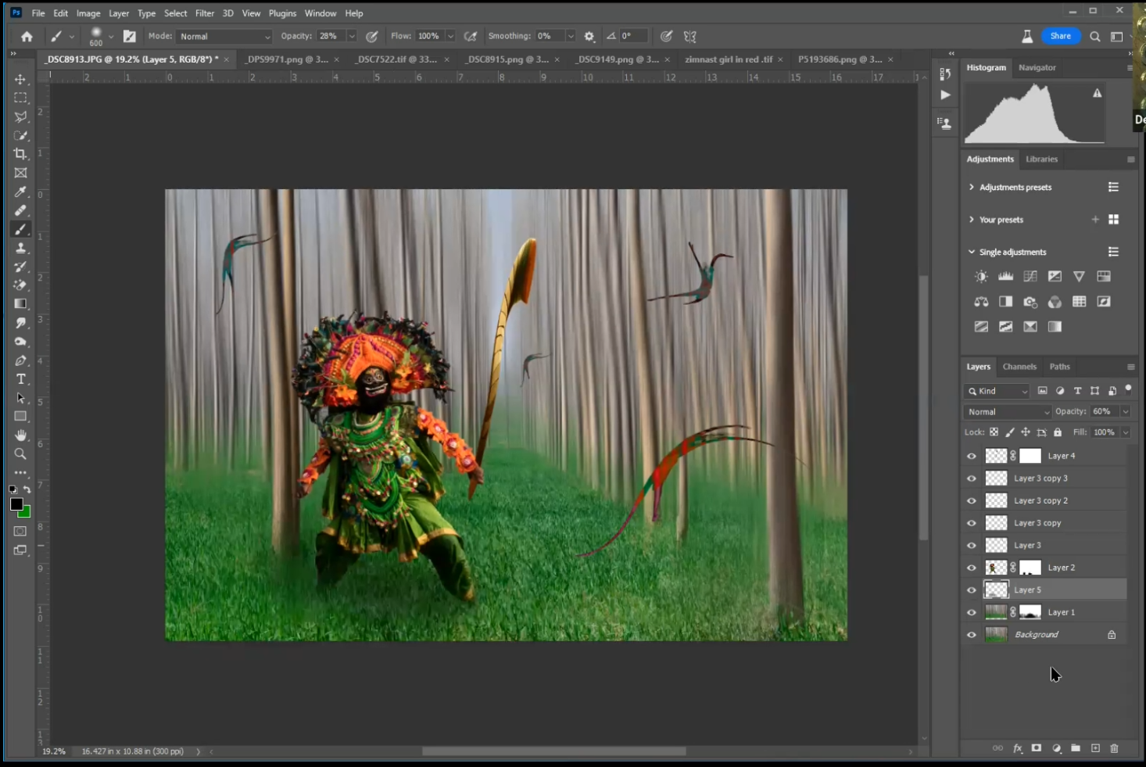The image size is (1146, 767).
Task: Click the foreground color swatch
Action: (16, 504)
